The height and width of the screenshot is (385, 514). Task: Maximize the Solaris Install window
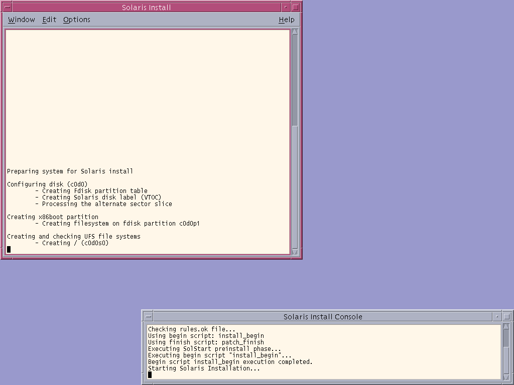click(295, 7)
